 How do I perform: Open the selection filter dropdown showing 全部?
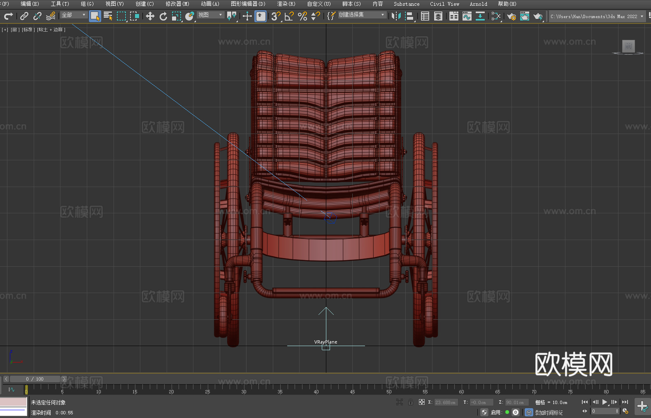pyautogui.click(x=74, y=15)
